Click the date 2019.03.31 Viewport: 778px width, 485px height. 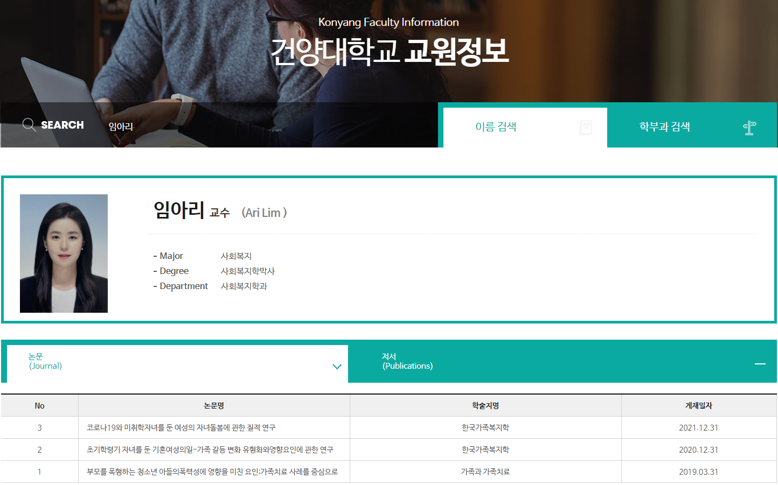click(699, 472)
